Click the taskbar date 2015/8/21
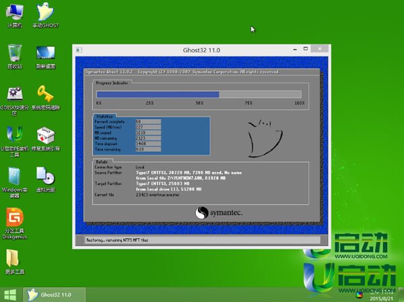The image size is (404, 302). pyautogui.click(x=382, y=299)
